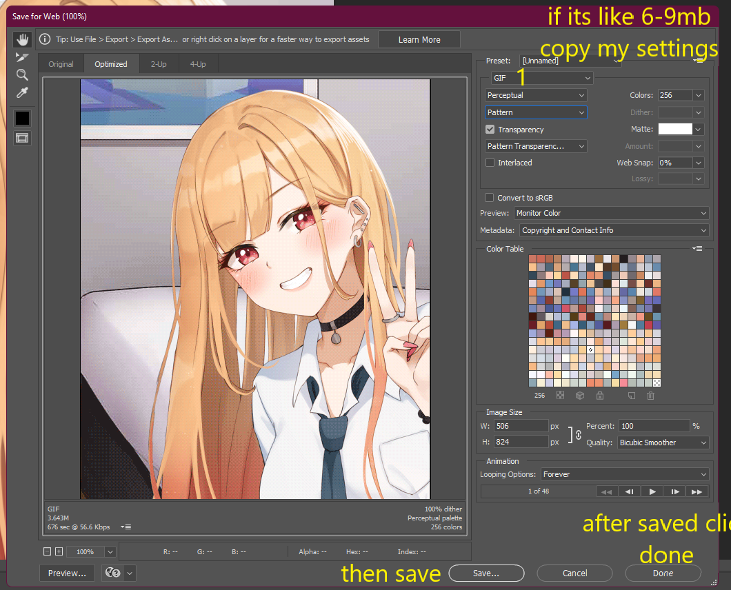This screenshot has height=590, width=731.
Task: Click the Save... button
Action: click(486, 573)
